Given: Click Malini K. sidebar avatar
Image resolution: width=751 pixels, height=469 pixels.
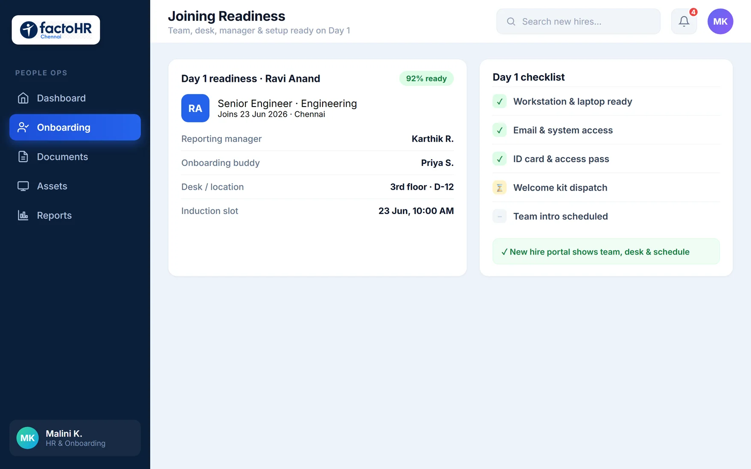Looking at the screenshot, I should (28, 438).
